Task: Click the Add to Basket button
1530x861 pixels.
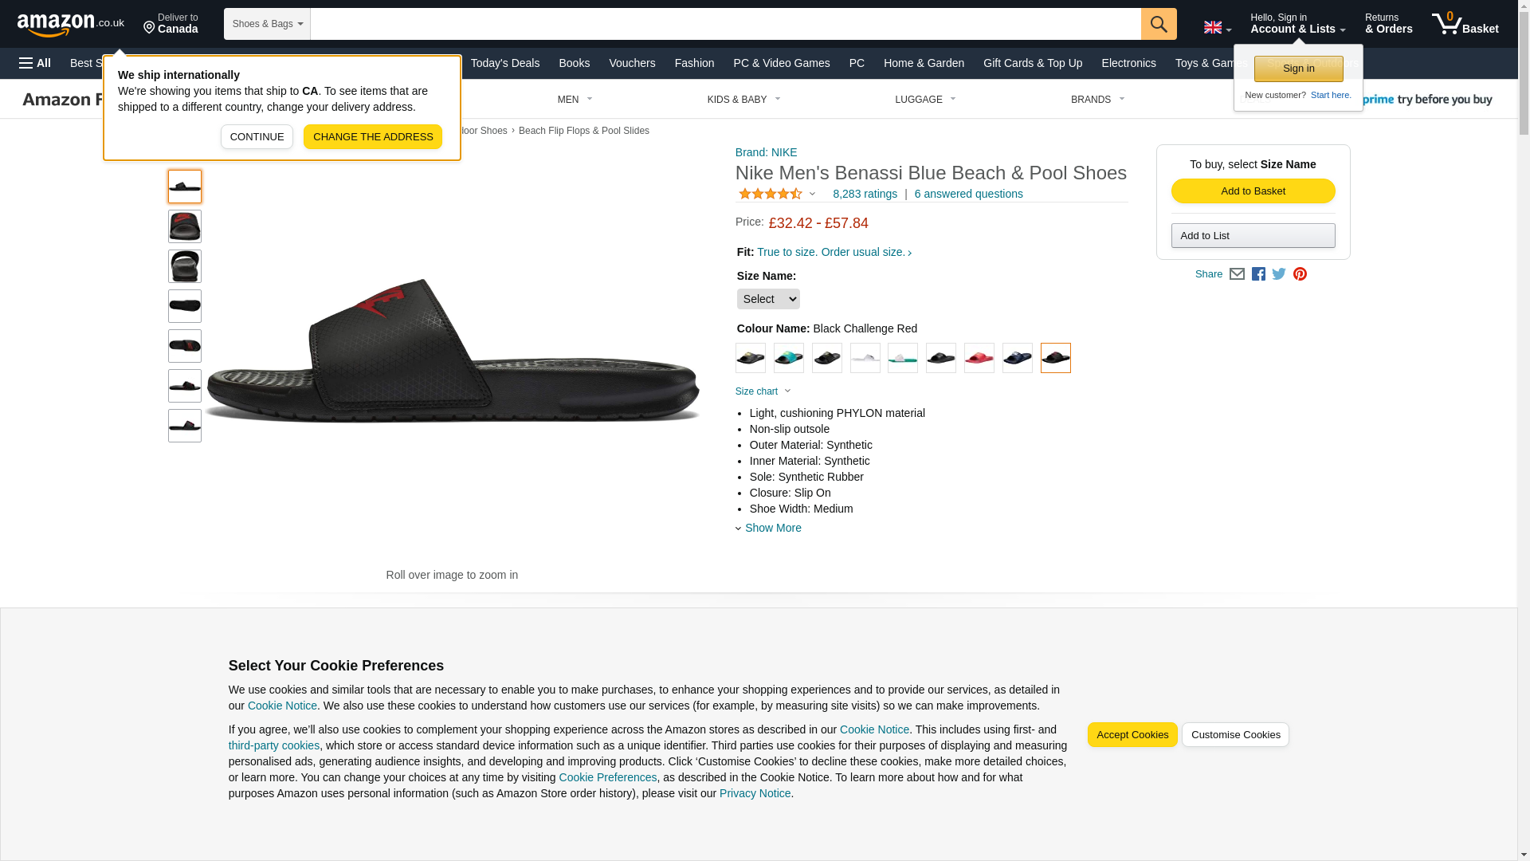Action: [x=1253, y=191]
